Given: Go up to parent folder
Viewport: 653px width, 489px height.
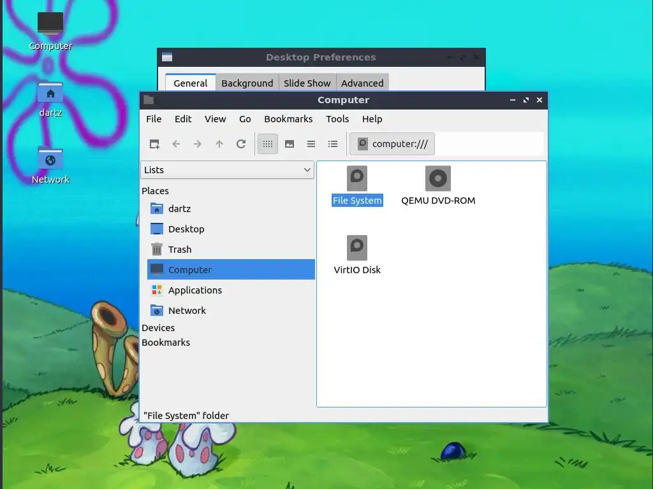Looking at the screenshot, I should (x=219, y=144).
